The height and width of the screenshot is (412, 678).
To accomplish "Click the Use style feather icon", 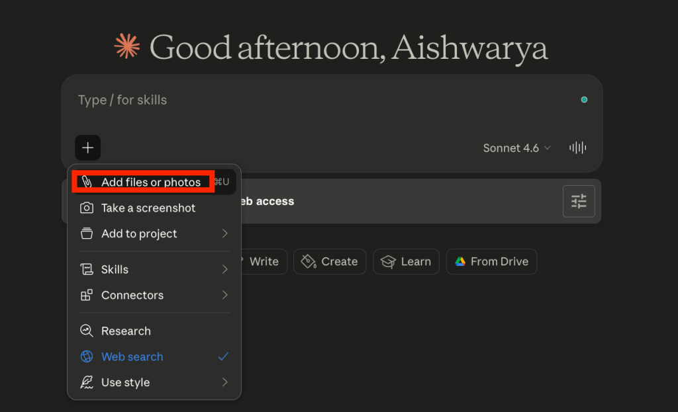I will tap(87, 382).
